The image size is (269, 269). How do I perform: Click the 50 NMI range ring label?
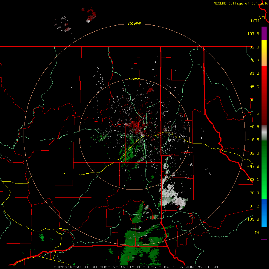pyautogui.click(x=134, y=79)
